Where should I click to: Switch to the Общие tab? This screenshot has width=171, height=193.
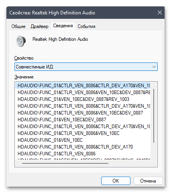pos(18,26)
